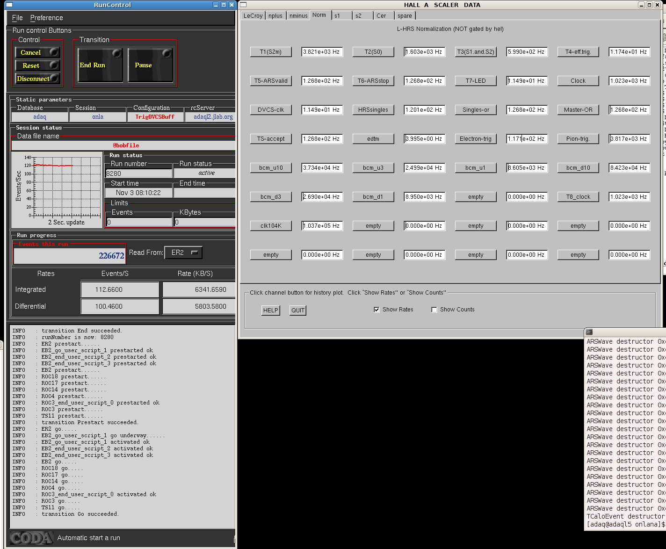Click the Integrated Events/S value 112.6600
Viewport: 666px width, 549px height.
pyautogui.click(x=120, y=289)
